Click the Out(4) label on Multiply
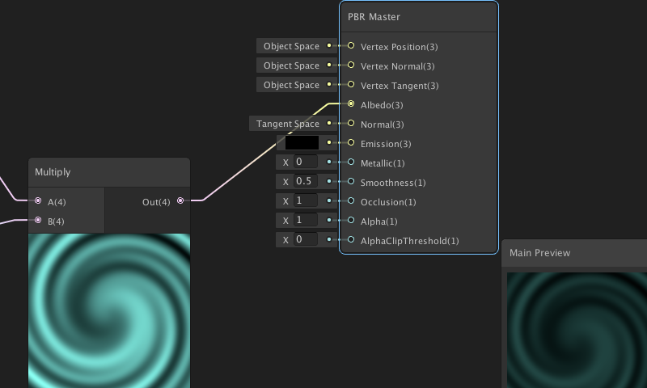 156,202
